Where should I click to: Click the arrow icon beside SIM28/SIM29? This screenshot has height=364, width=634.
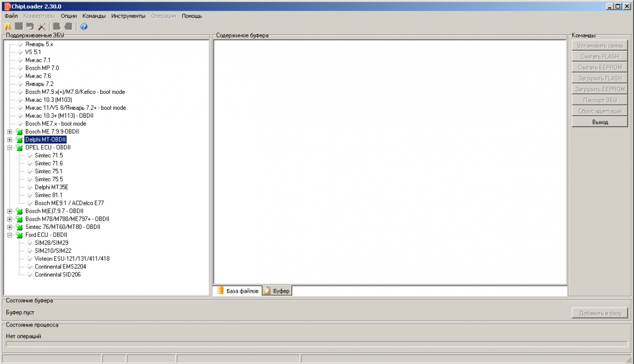coord(30,243)
